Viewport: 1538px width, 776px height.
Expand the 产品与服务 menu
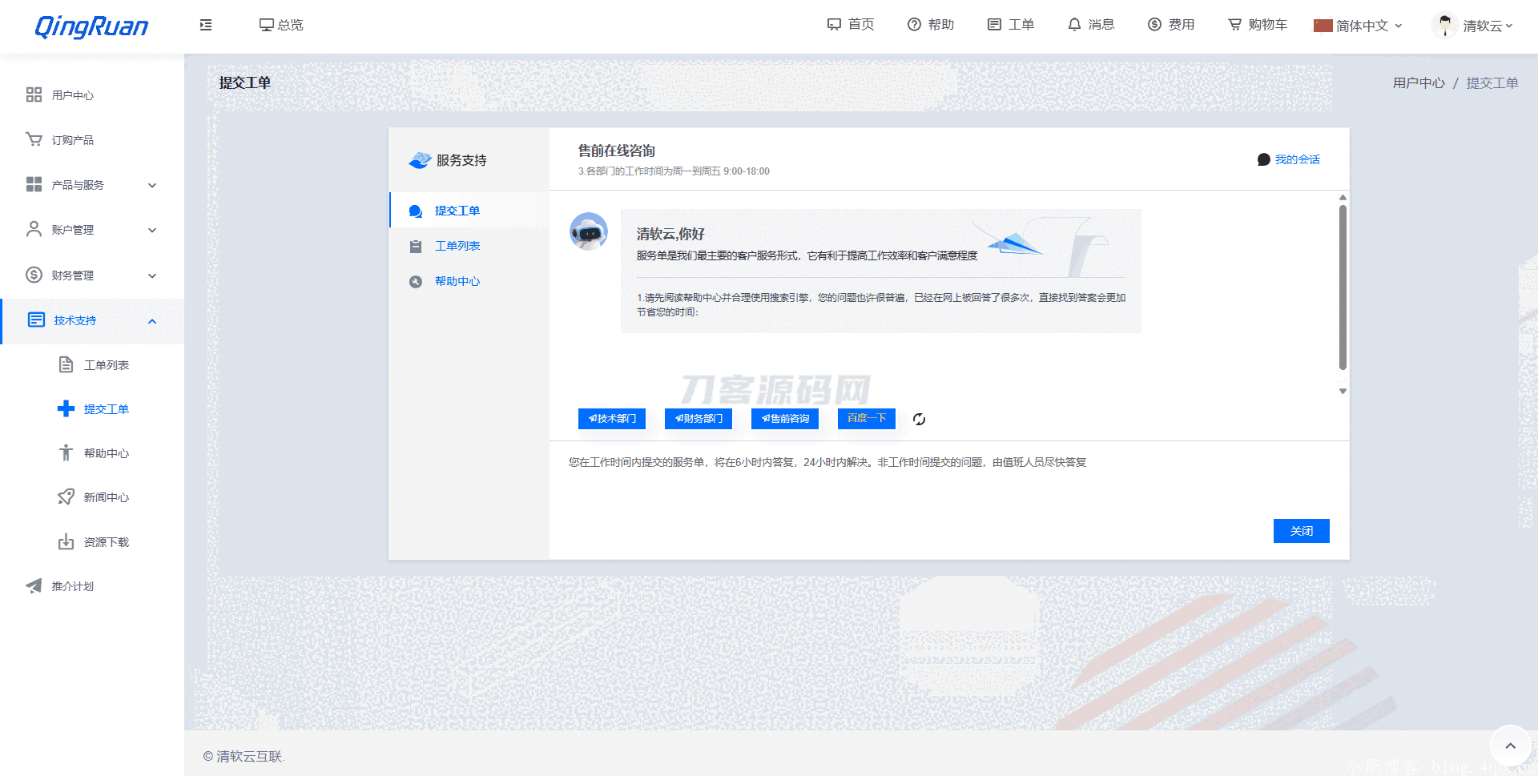(x=92, y=185)
